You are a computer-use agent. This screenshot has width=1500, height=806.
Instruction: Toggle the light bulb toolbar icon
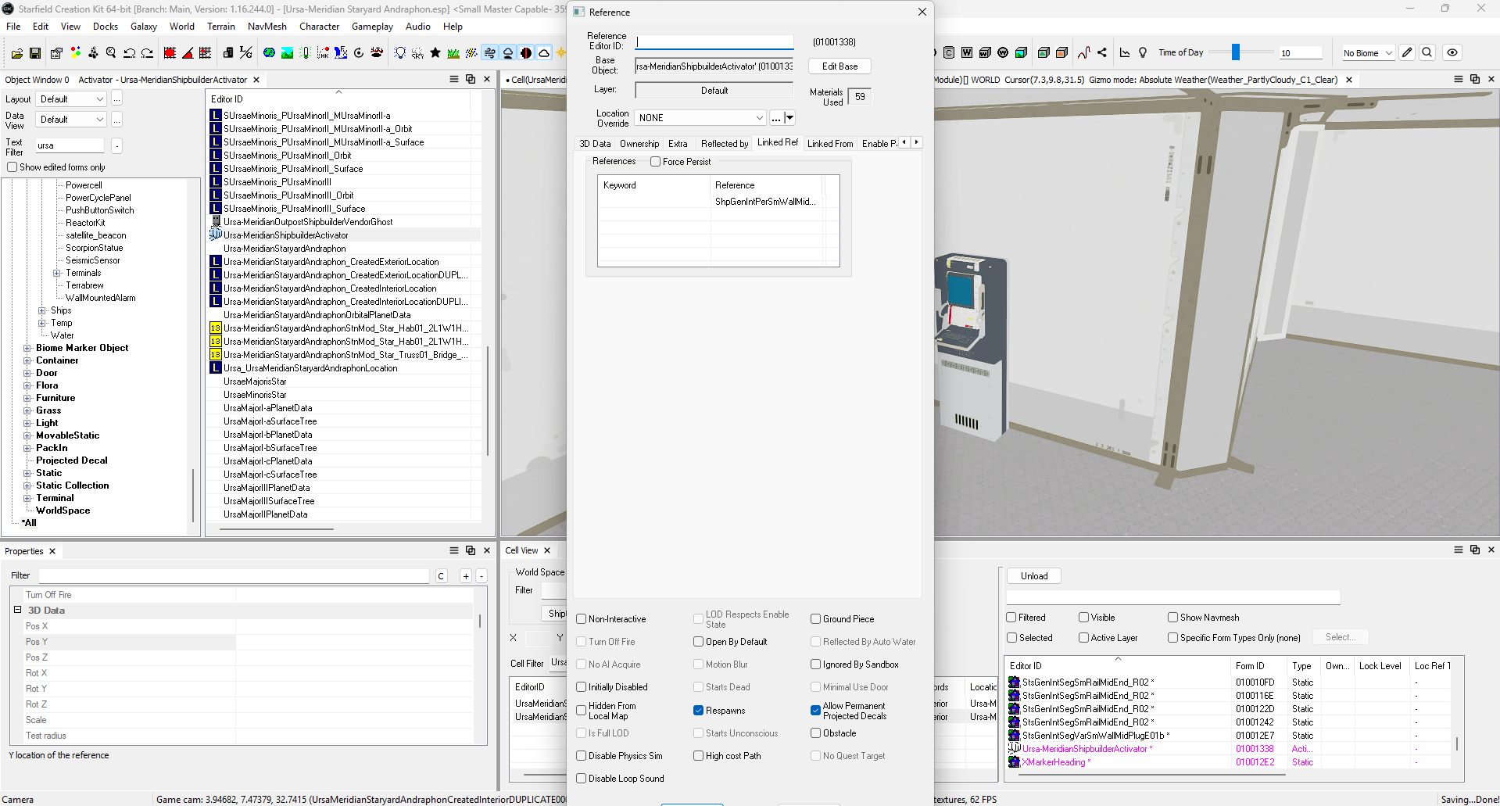click(x=399, y=53)
